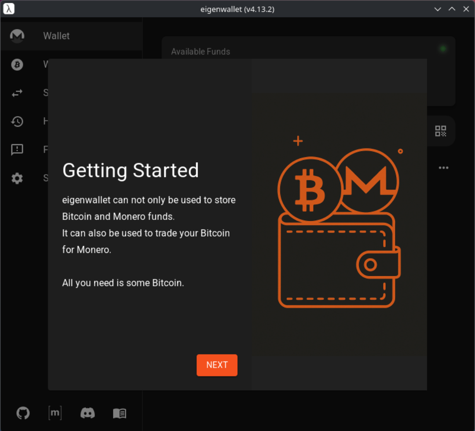Open the Settings gear sidebar icon
The image size is (475, 431).
click(17, 179)
